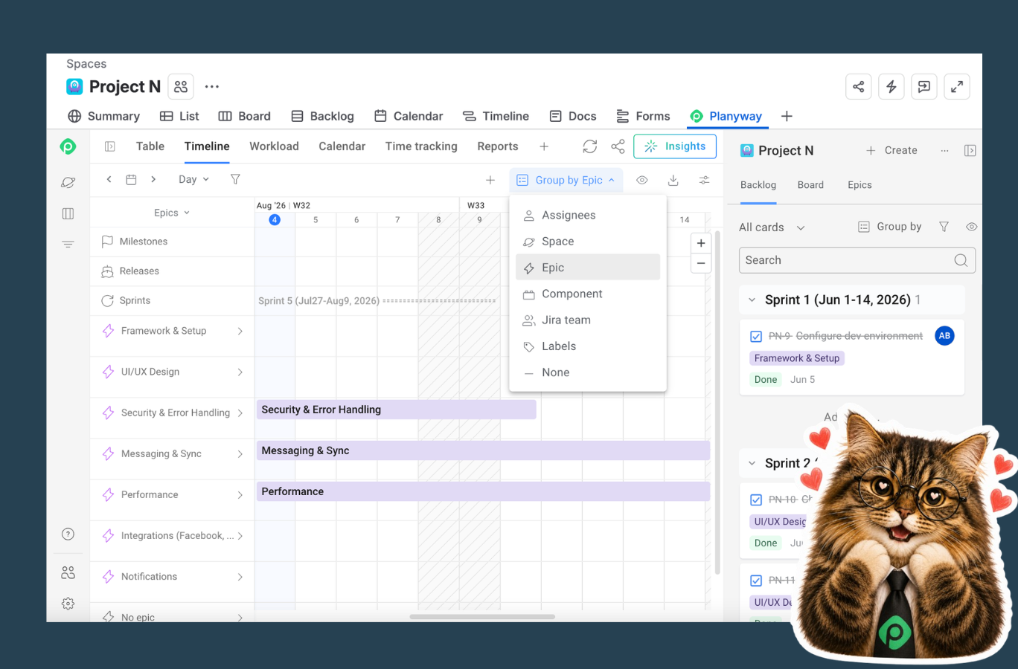Open the Day scale dropdown
This screenshot has width=1018, height=669.
(193, 179)
